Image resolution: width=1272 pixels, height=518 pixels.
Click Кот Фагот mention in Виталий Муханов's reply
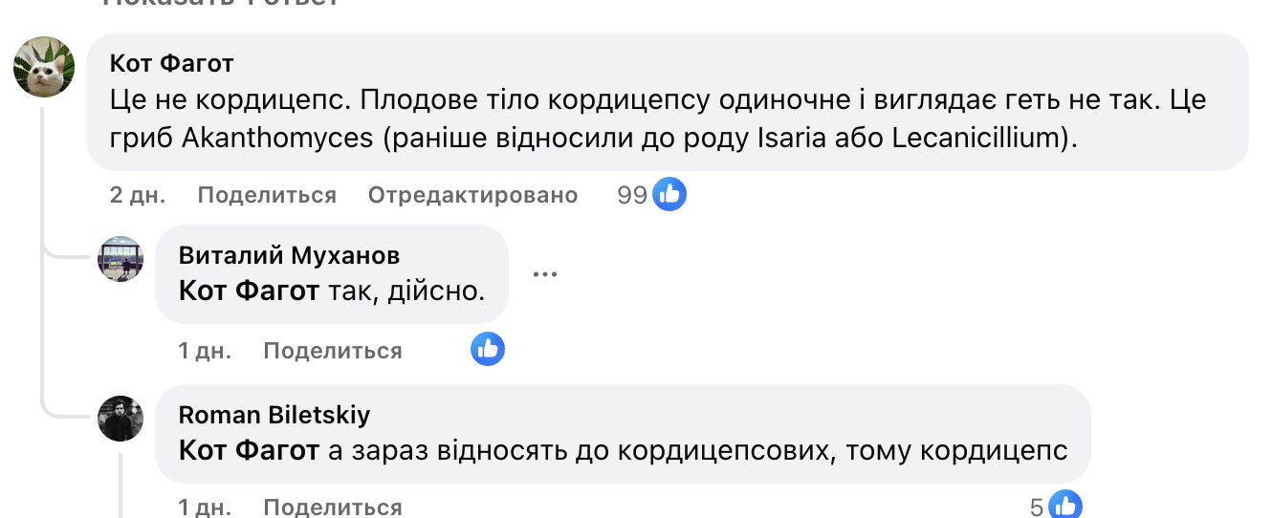coord(249,291)
